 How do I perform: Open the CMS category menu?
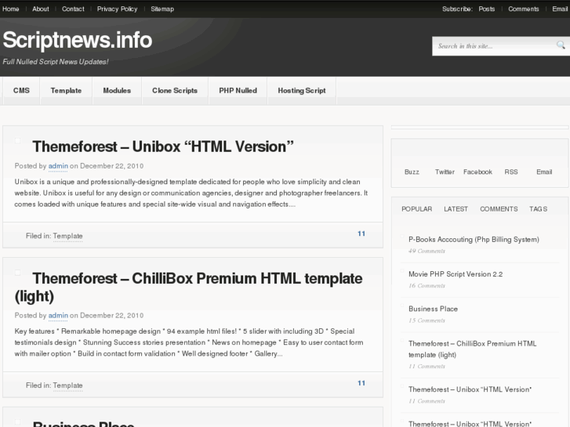click(x=21, y=90)
